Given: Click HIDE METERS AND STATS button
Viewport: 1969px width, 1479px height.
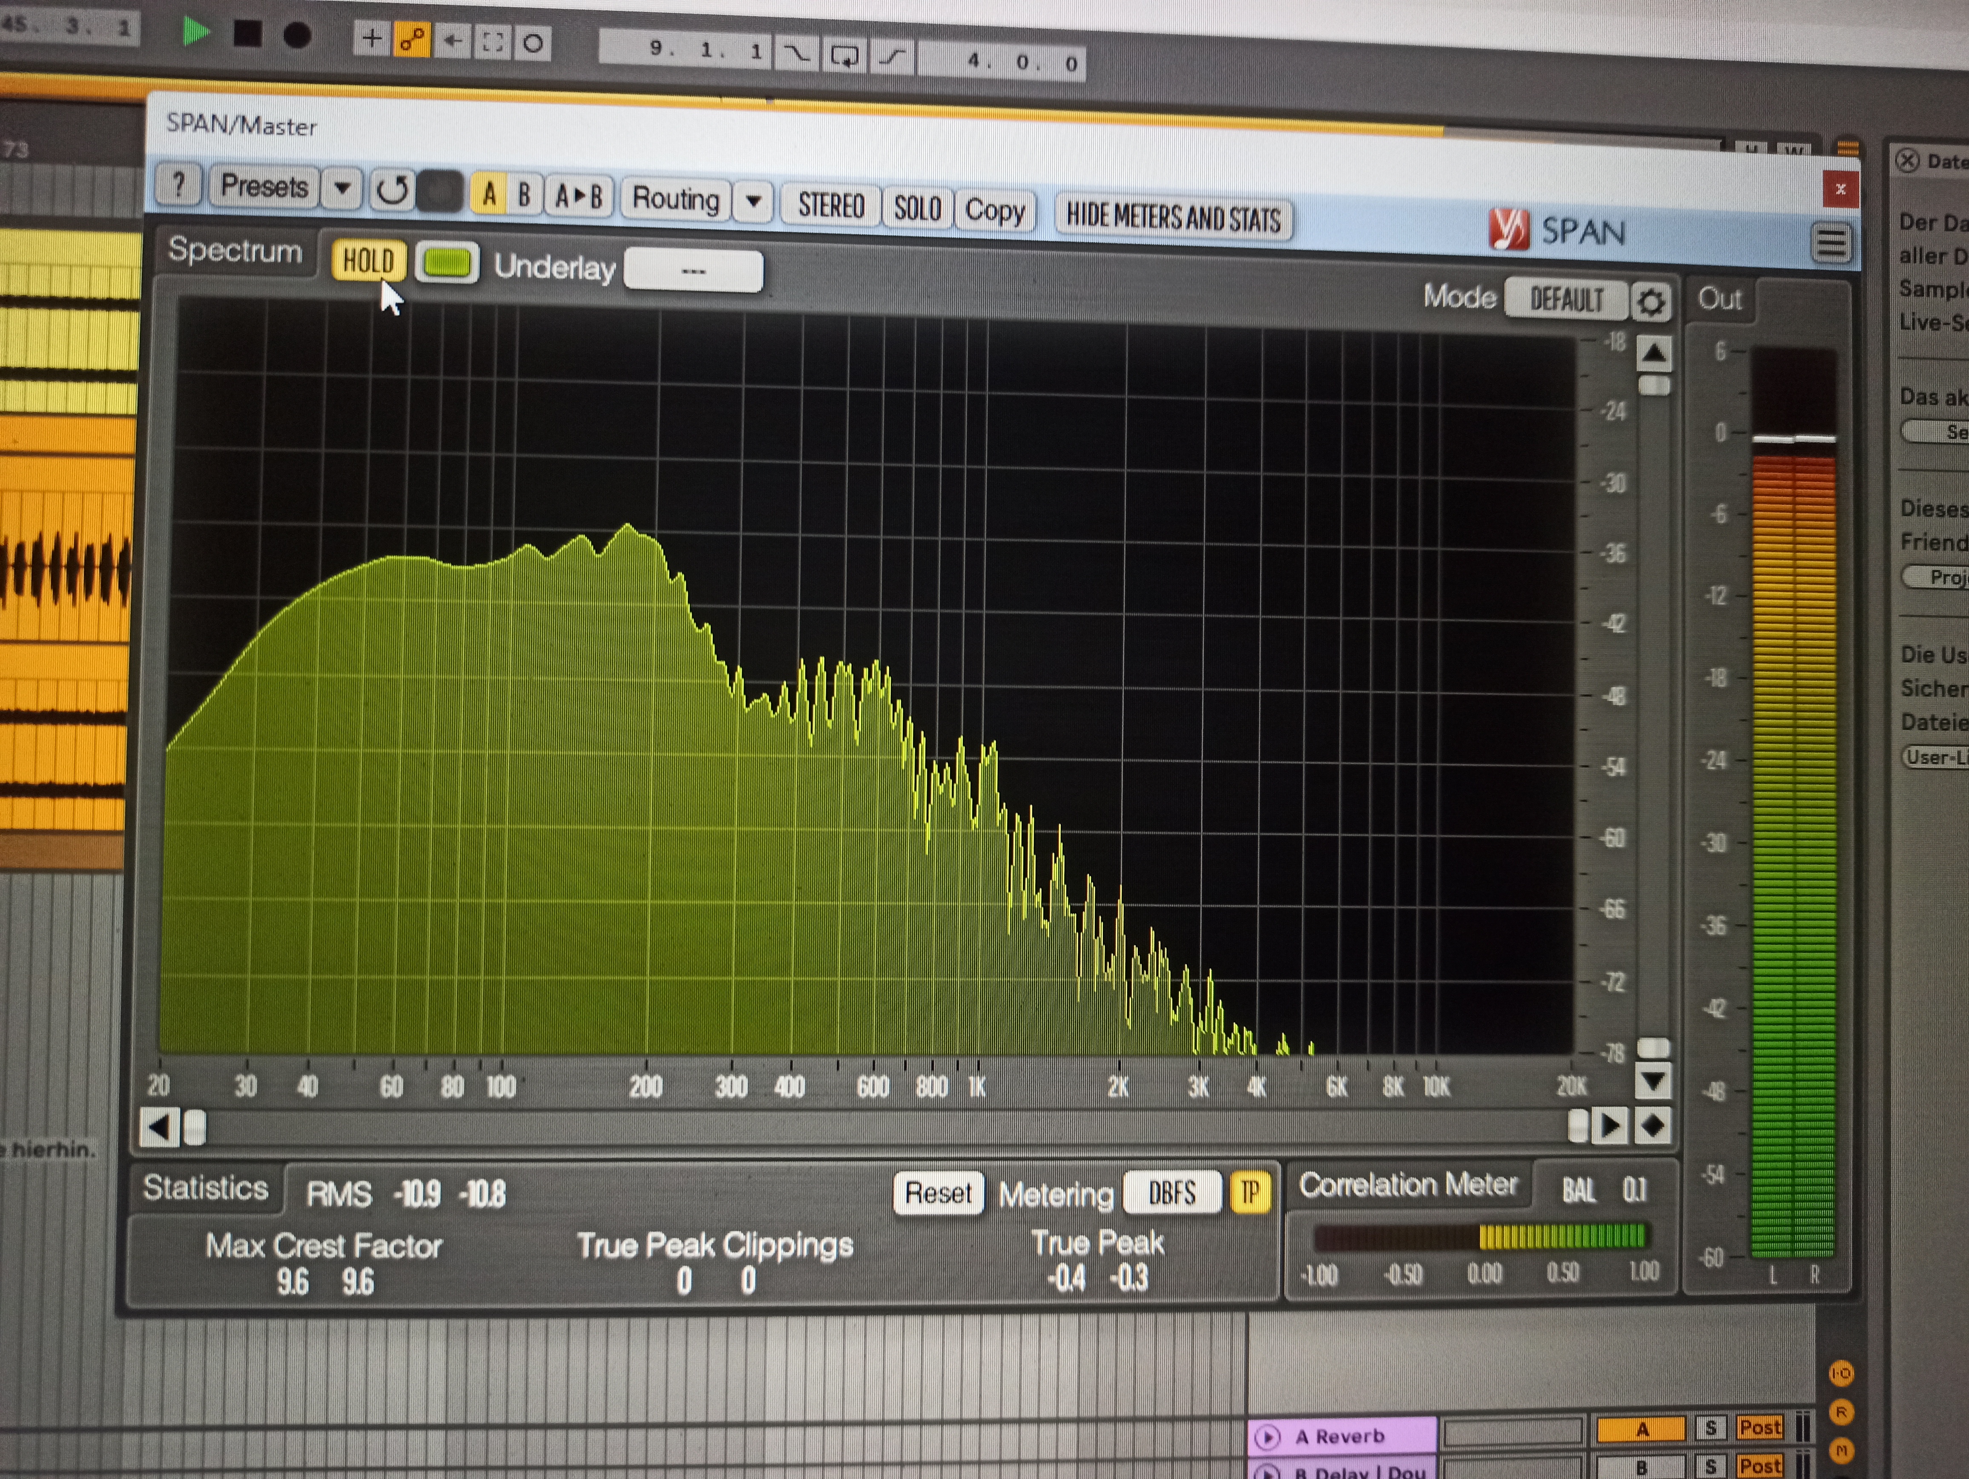Looking at the screenshot, I should pos(1173,218).
